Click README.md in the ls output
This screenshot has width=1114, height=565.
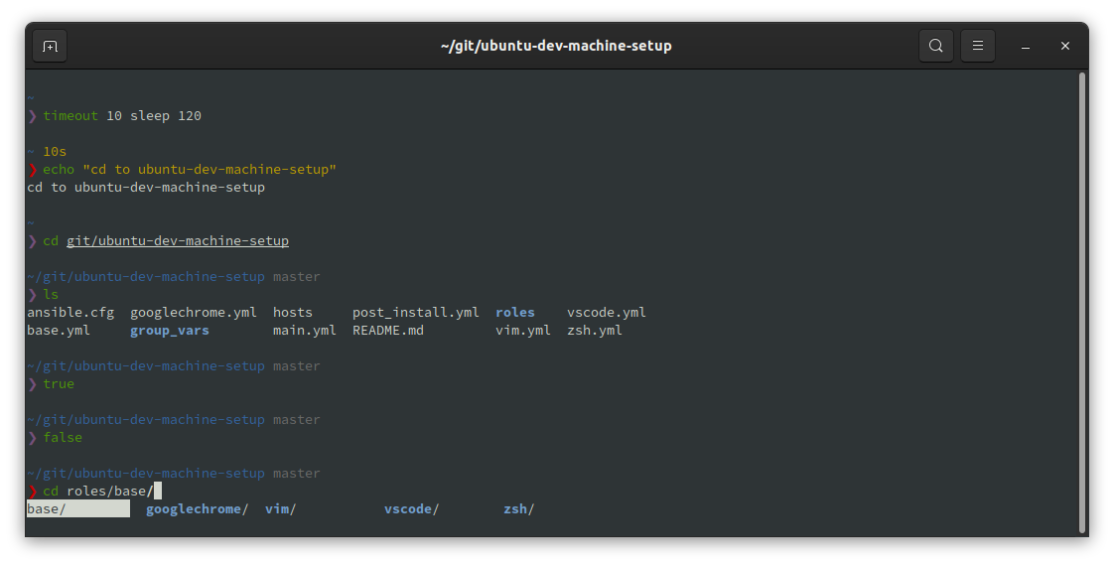click(x=388, y=331)
